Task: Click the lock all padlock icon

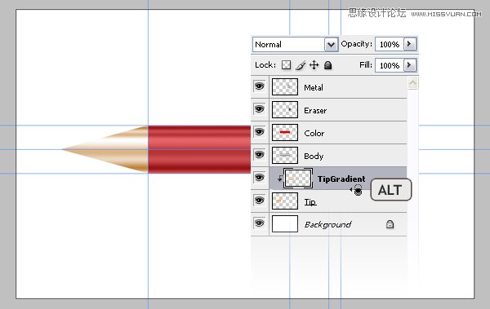Action: [327, 65]
